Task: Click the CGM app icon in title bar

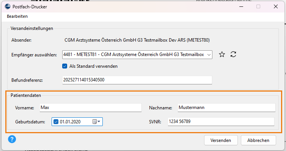Action: click(x=8, y=6)
